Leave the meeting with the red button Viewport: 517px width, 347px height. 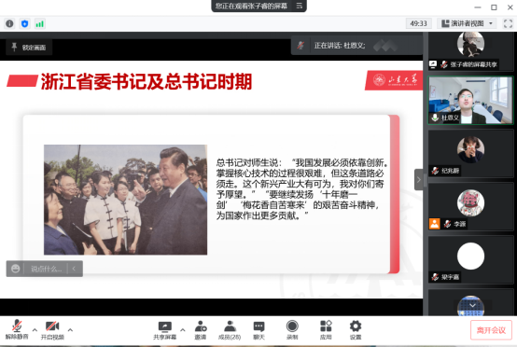pyautogui.click(x=491, y=330)
